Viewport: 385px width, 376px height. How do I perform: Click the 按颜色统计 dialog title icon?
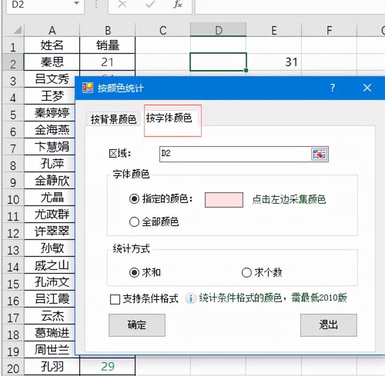88,88
